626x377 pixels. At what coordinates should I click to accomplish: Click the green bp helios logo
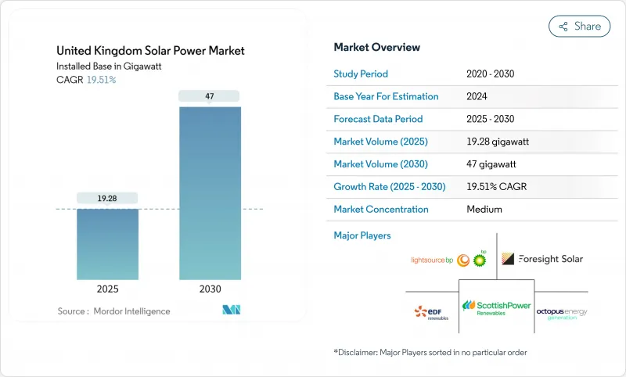tap(480, 259)
